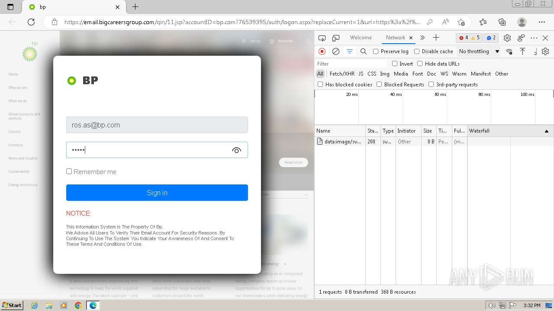The height and width of the screenshot is (311, 554).
Task: Open a new browser tab
Action: pyautogui.click(x=135, y=7)
